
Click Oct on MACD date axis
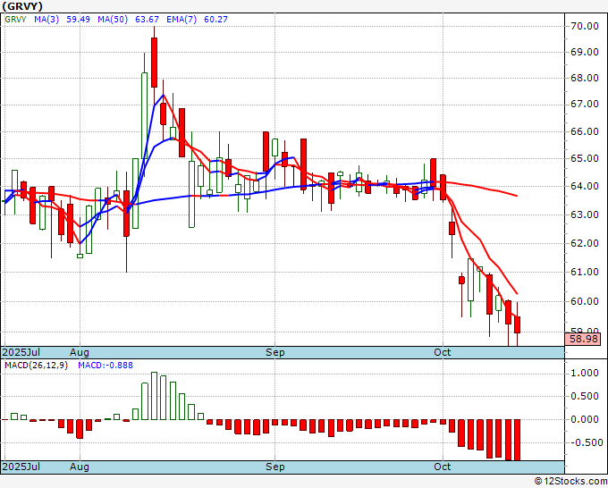point(443,467)
